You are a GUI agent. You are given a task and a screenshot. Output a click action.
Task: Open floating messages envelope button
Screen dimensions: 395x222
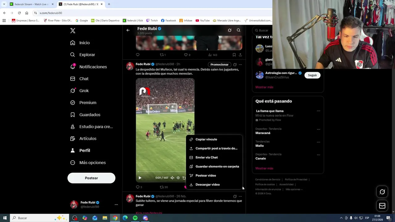point(382,206)
